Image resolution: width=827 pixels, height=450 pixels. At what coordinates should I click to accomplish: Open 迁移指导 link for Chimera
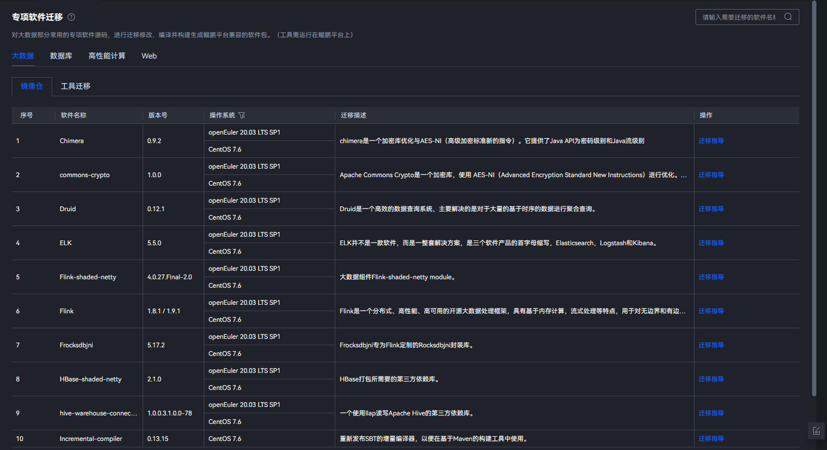711,141
